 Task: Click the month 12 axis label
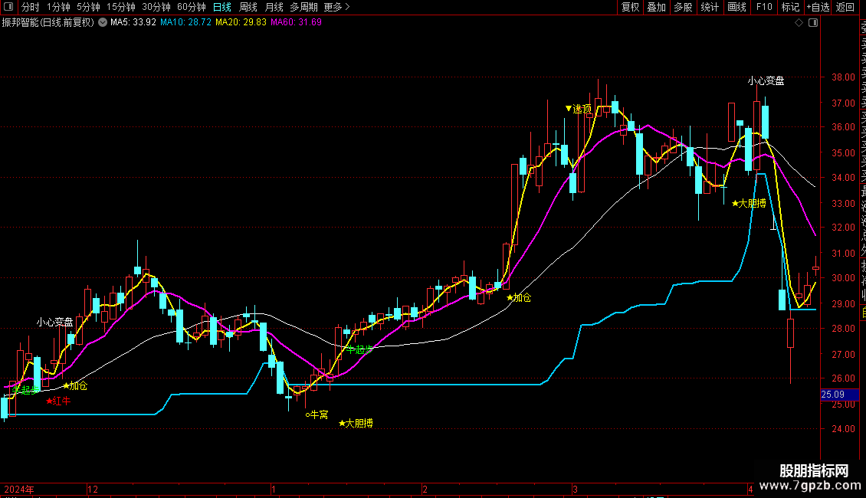(x=93, y=490)
